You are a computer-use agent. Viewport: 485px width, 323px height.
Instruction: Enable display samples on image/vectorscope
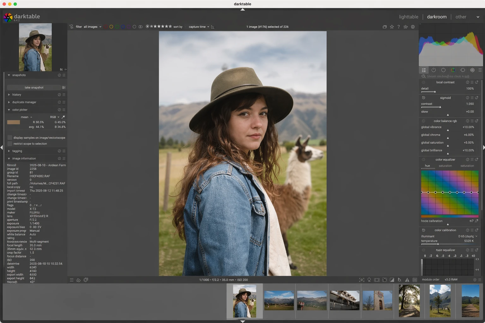[x=10, y=138]
